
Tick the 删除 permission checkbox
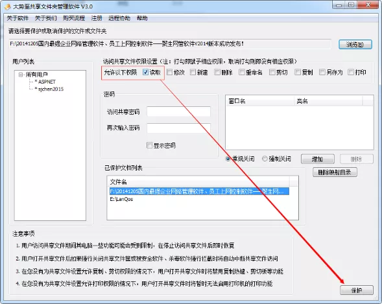pos(217,72)
